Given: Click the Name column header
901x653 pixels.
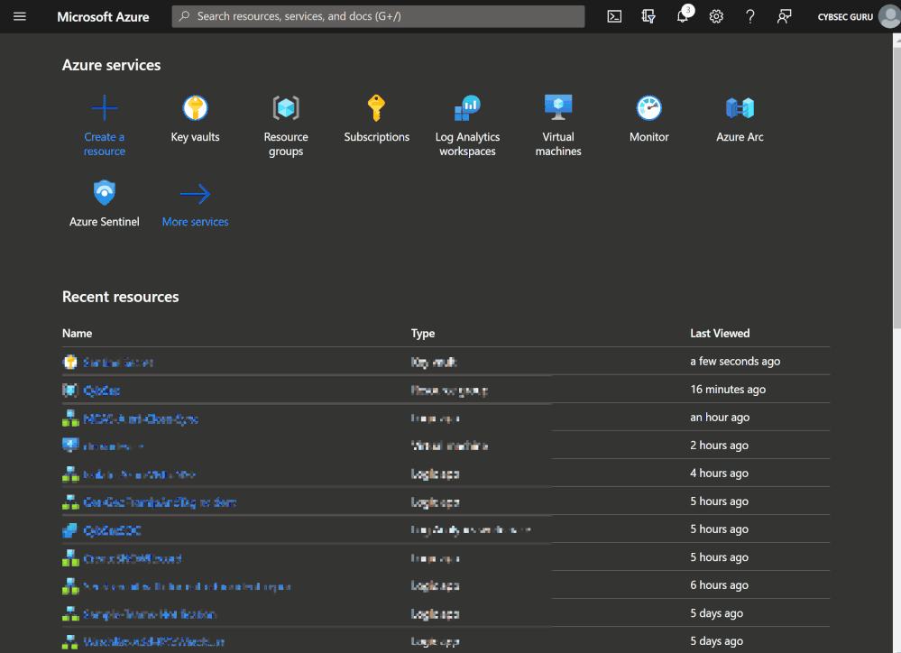Looking at the screenshot, I should [77, 334].
